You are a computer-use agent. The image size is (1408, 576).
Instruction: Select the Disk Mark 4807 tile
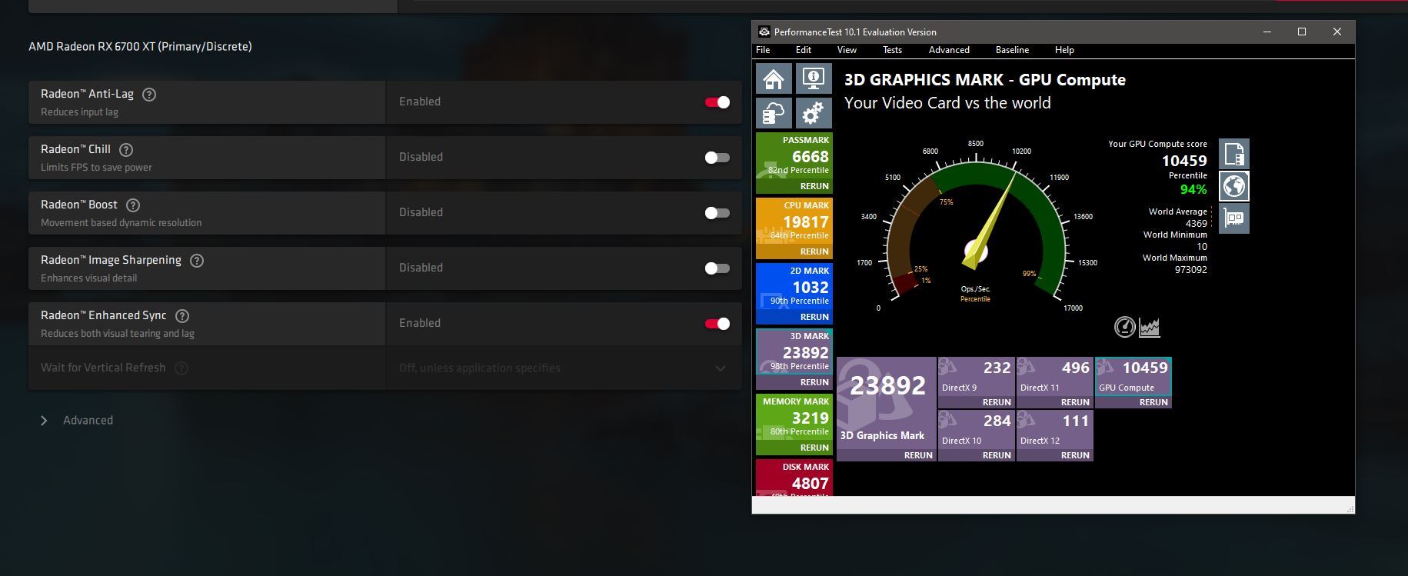(794, 478)
